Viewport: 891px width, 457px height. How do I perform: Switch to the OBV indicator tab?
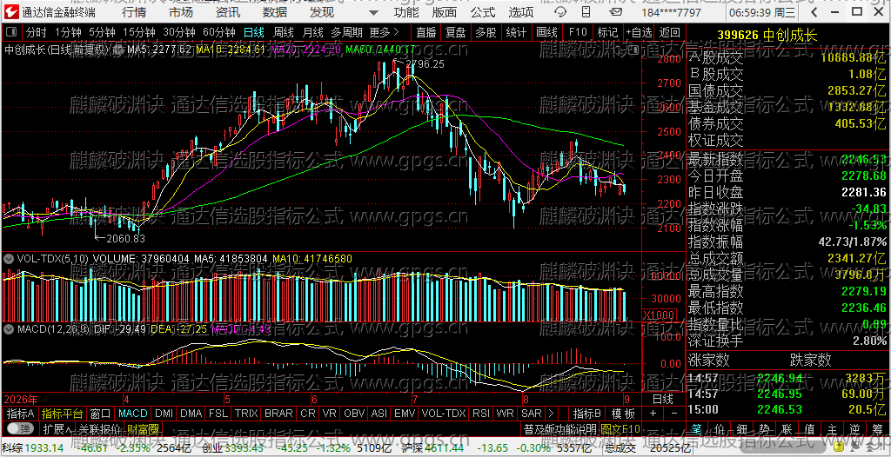355,413
